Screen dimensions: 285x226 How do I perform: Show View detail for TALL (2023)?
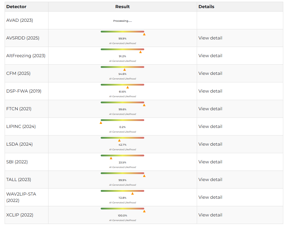pyautogui.click(x=210, y=180)
